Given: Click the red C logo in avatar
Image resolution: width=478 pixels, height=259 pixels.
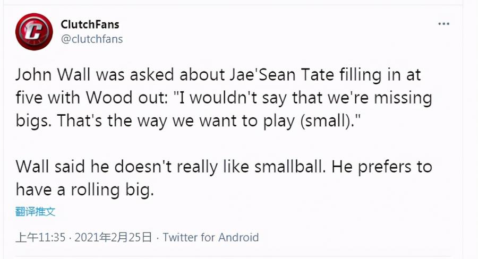Looking at the screenshot, I should [x=34, y=32].
